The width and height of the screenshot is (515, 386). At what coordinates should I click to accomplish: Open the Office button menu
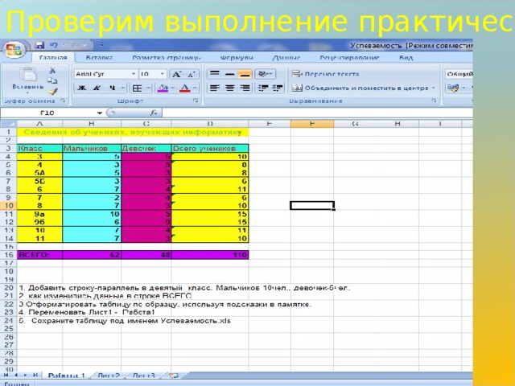pos(14,50)
